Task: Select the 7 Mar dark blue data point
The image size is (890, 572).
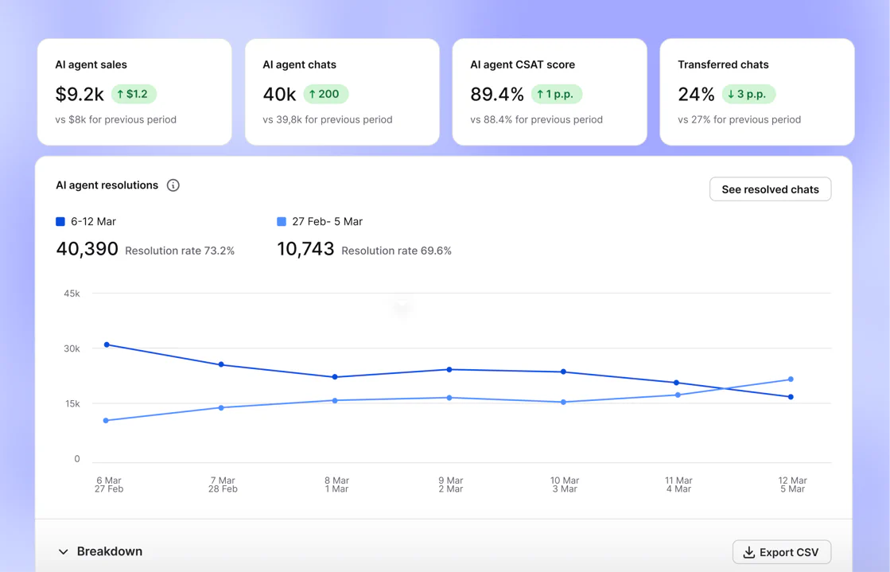Action: pyautogui.click(x=221, y=364)
